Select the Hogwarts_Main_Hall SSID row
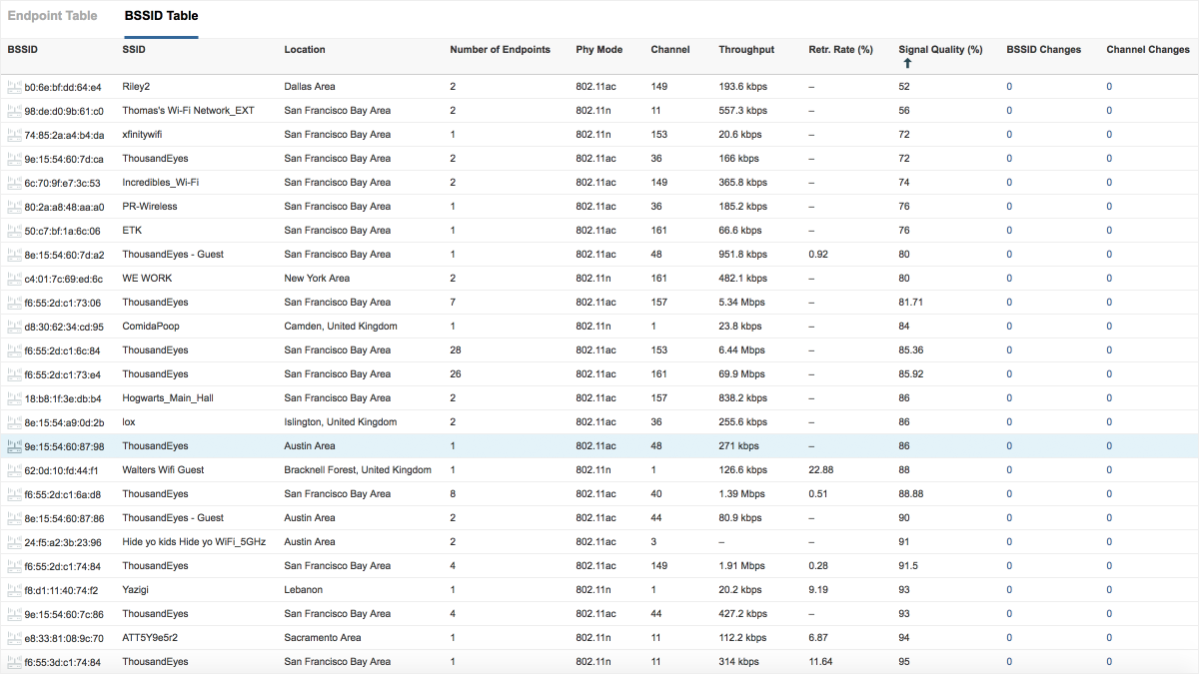Viewport: 1199px width, 674px height. pos(168,398)
